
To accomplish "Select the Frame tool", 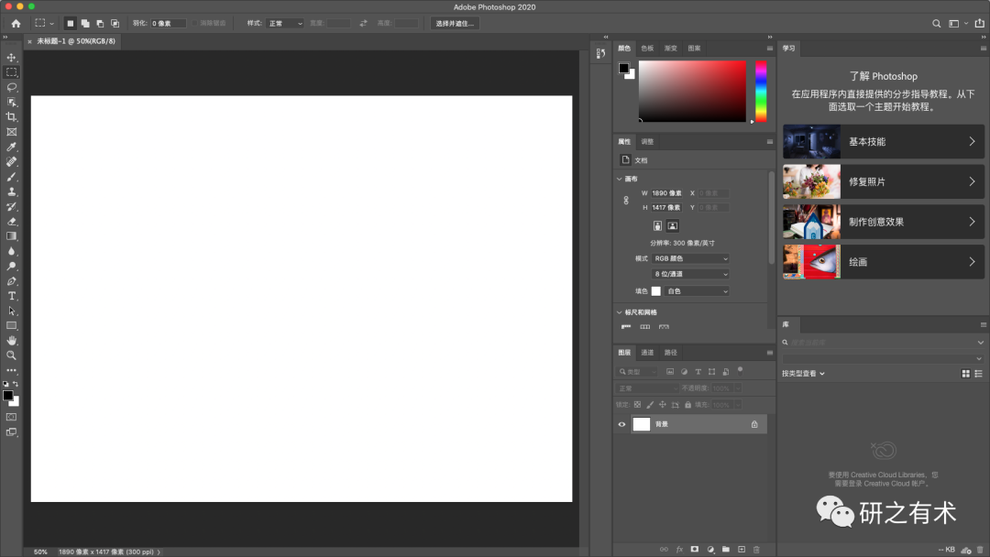I will tap(11, 132).
